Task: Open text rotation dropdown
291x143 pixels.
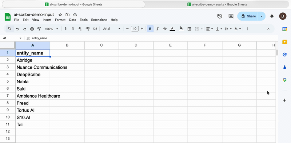Action: coord(238,29)
